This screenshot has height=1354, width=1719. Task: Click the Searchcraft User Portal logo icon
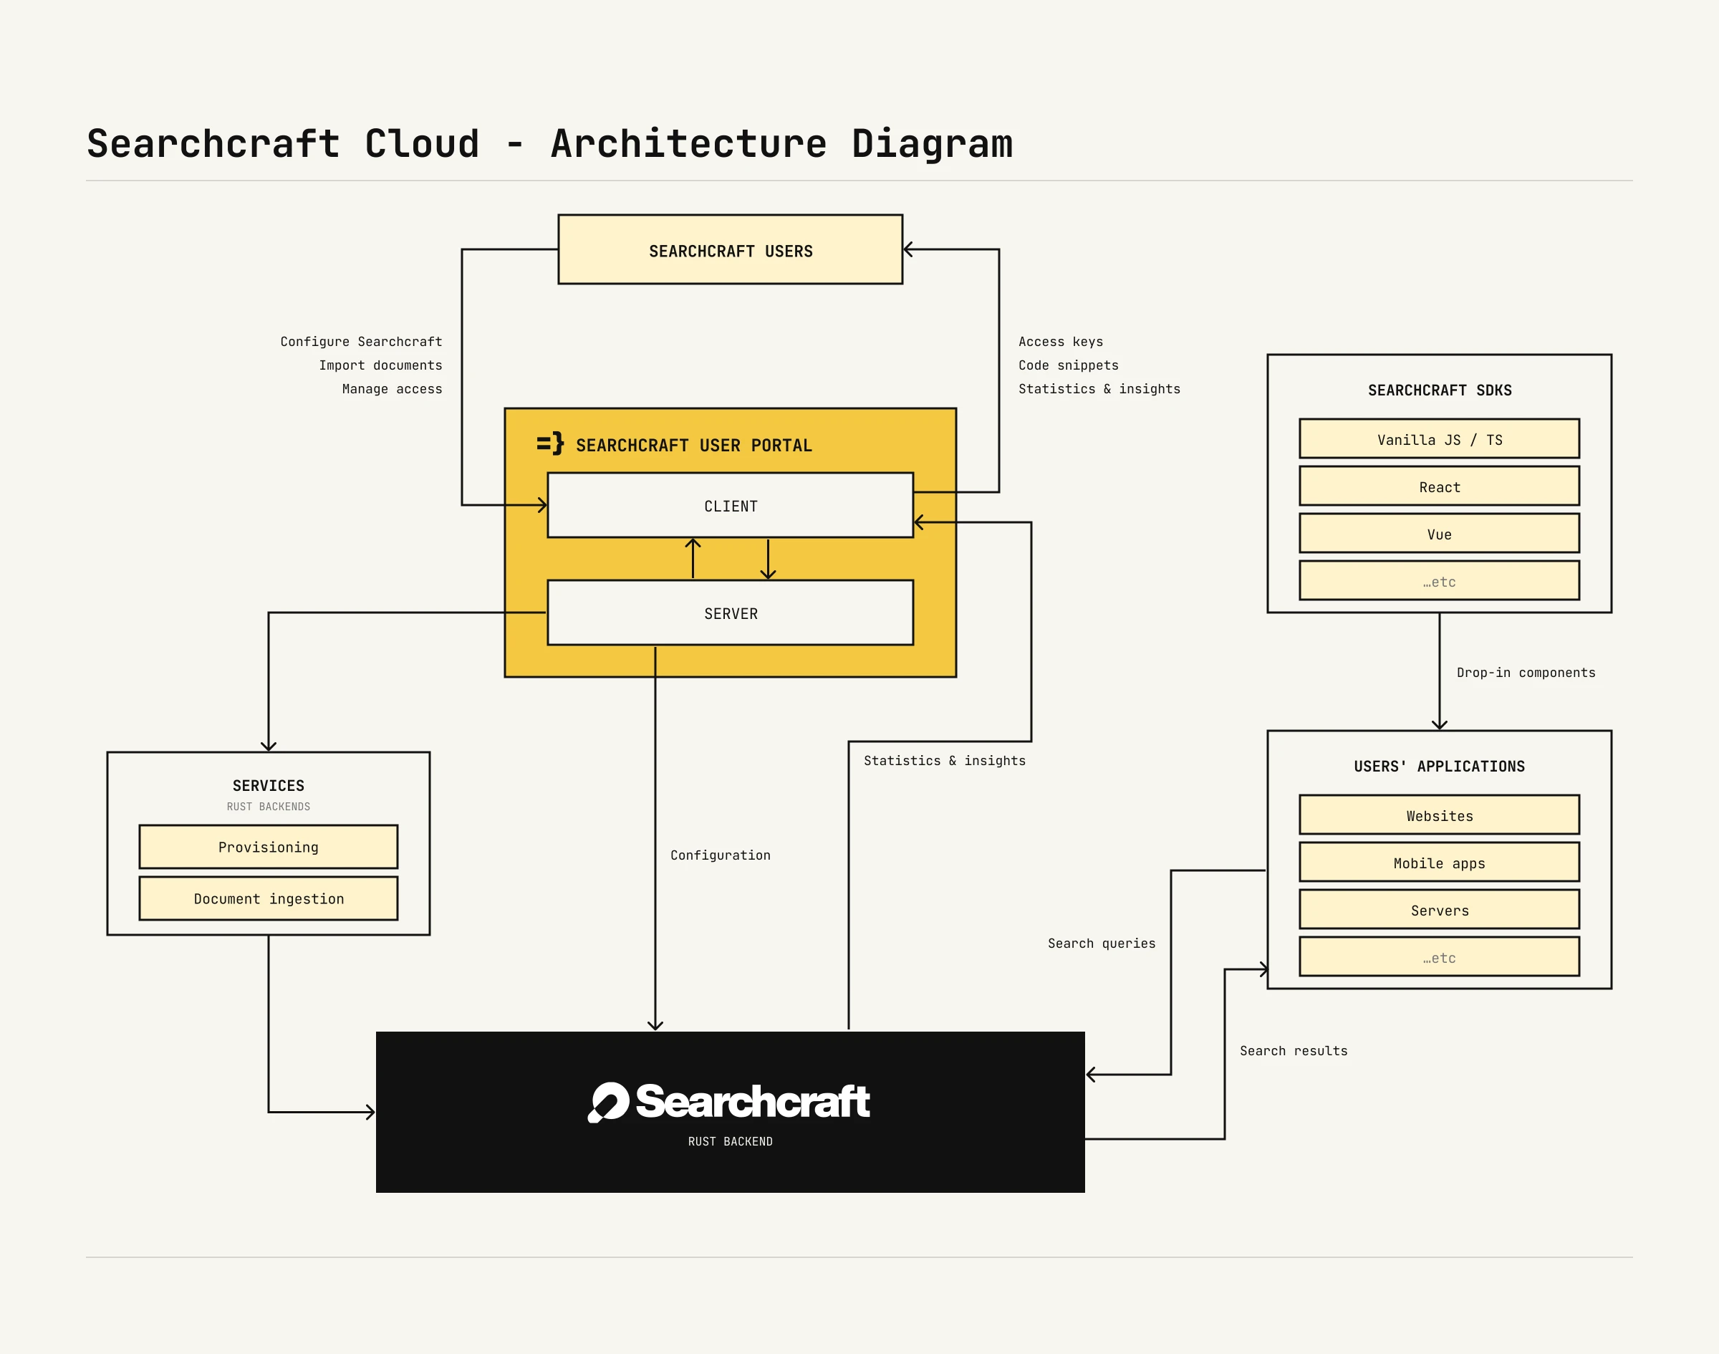tap(550, 443)
